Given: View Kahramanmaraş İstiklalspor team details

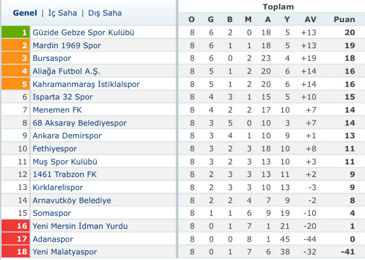Looking at the screenshot, I should pyautogui.click(x=86, y=84).
